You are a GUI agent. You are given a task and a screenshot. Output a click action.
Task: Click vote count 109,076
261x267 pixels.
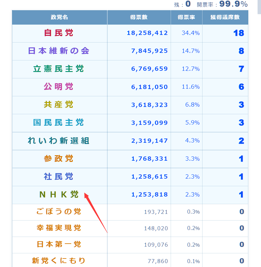click(156, 245)
